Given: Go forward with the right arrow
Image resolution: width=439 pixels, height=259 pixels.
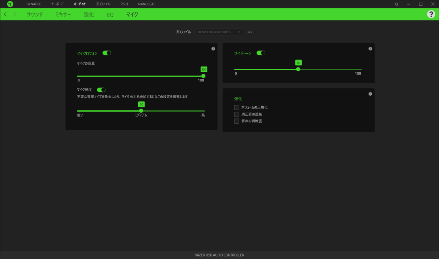Looking at the screenshot, I should 15,14.
